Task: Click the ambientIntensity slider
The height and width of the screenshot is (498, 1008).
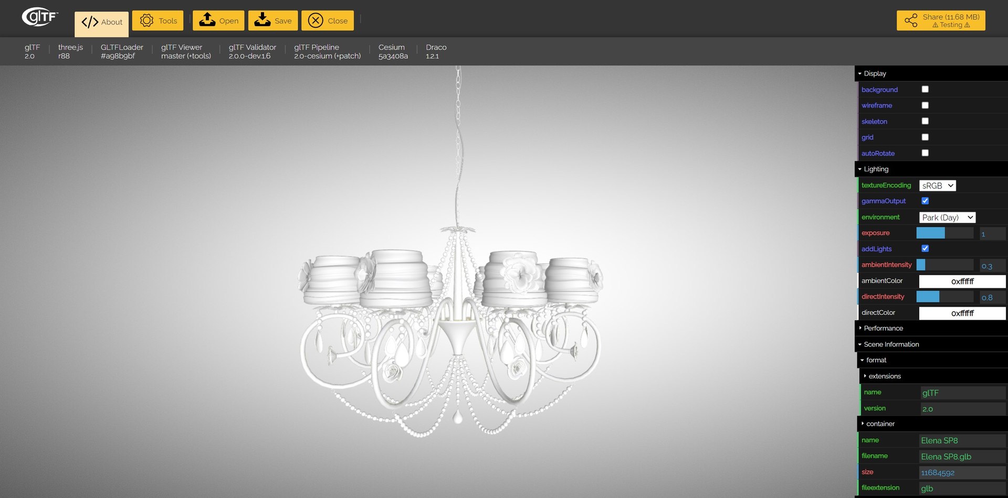Action: coord(945,265)
